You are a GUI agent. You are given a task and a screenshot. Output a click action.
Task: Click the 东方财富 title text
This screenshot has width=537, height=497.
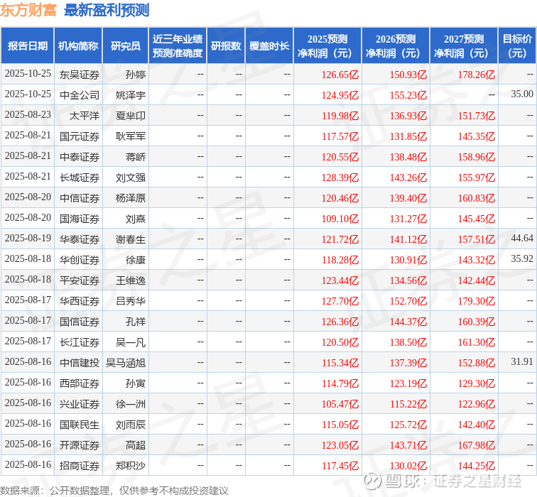[28, 10]
